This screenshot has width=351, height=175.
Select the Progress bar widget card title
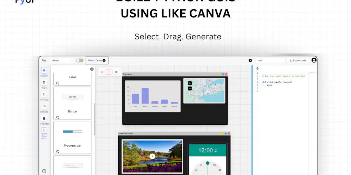72,146
